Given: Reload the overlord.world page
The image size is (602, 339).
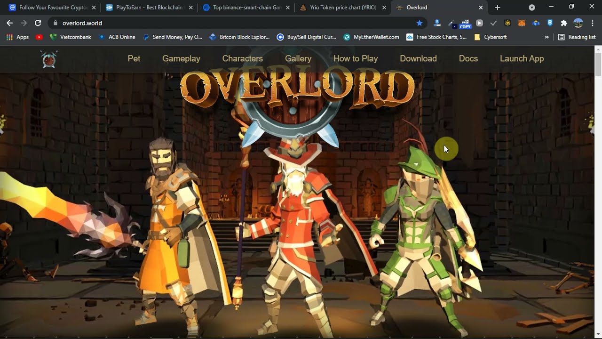Looking at the screenshot, I should click(x=38, y=23).
